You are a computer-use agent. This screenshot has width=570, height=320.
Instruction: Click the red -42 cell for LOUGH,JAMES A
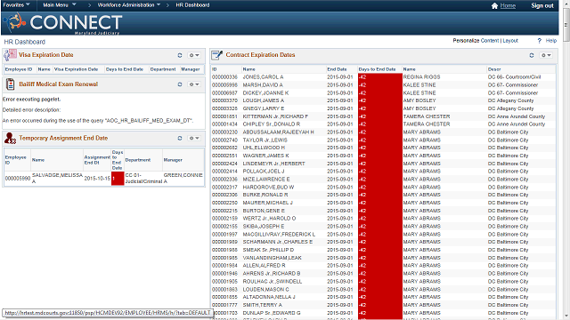(380, 100)
